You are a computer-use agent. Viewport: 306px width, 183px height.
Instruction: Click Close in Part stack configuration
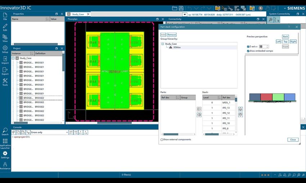coord(293,140)
